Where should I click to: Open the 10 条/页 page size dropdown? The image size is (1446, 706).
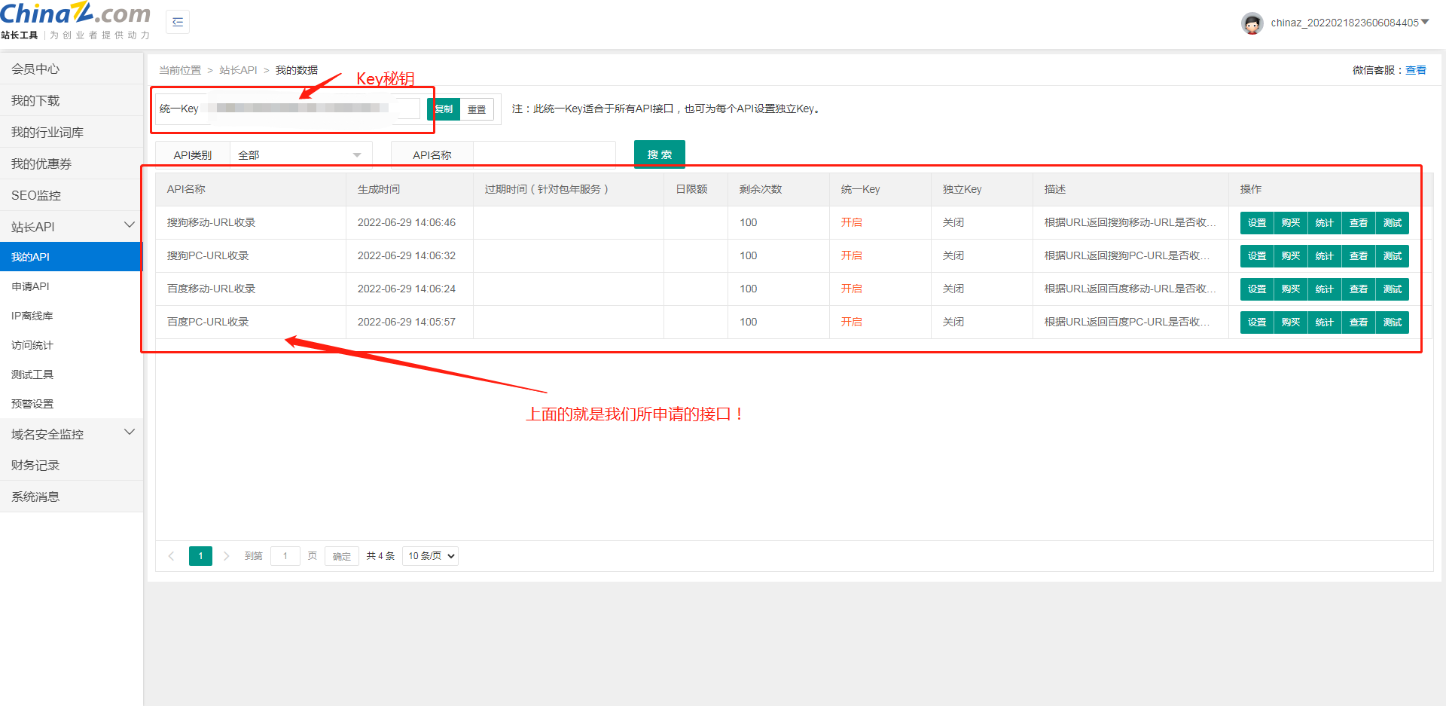431,556
